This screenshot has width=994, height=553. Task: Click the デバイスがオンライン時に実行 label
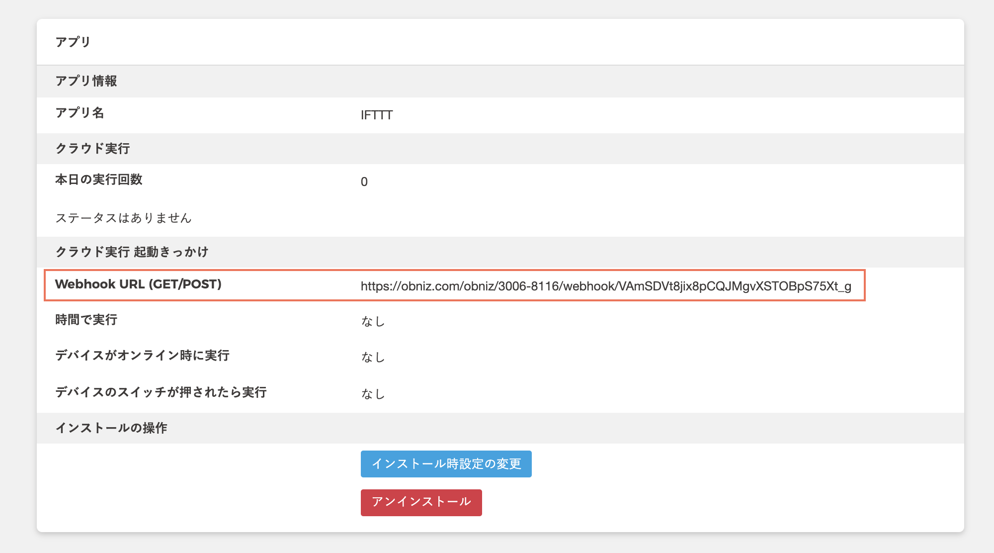tap(142, 356)
